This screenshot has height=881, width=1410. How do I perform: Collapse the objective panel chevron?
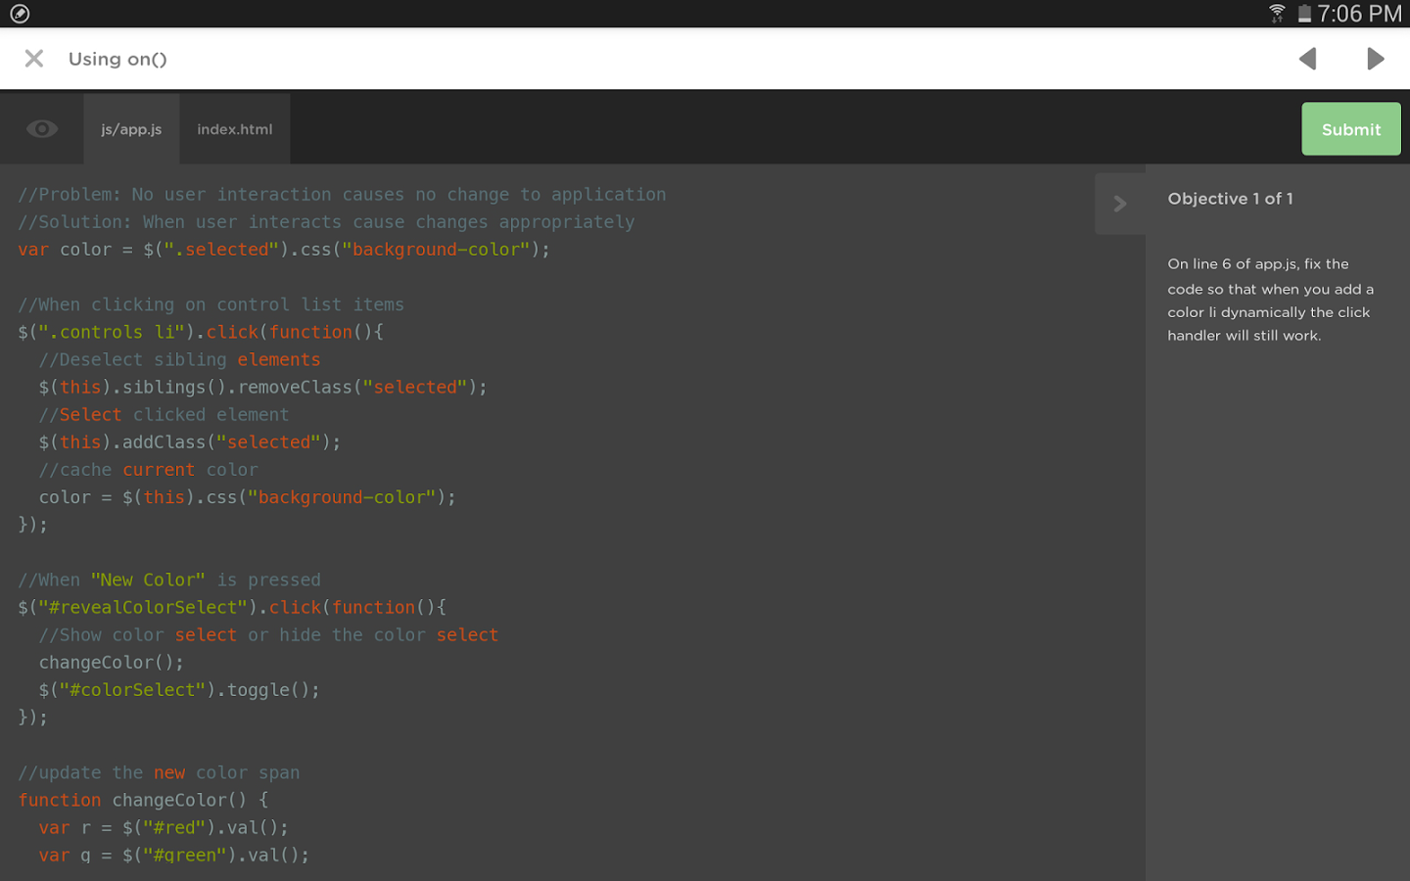1120,204
